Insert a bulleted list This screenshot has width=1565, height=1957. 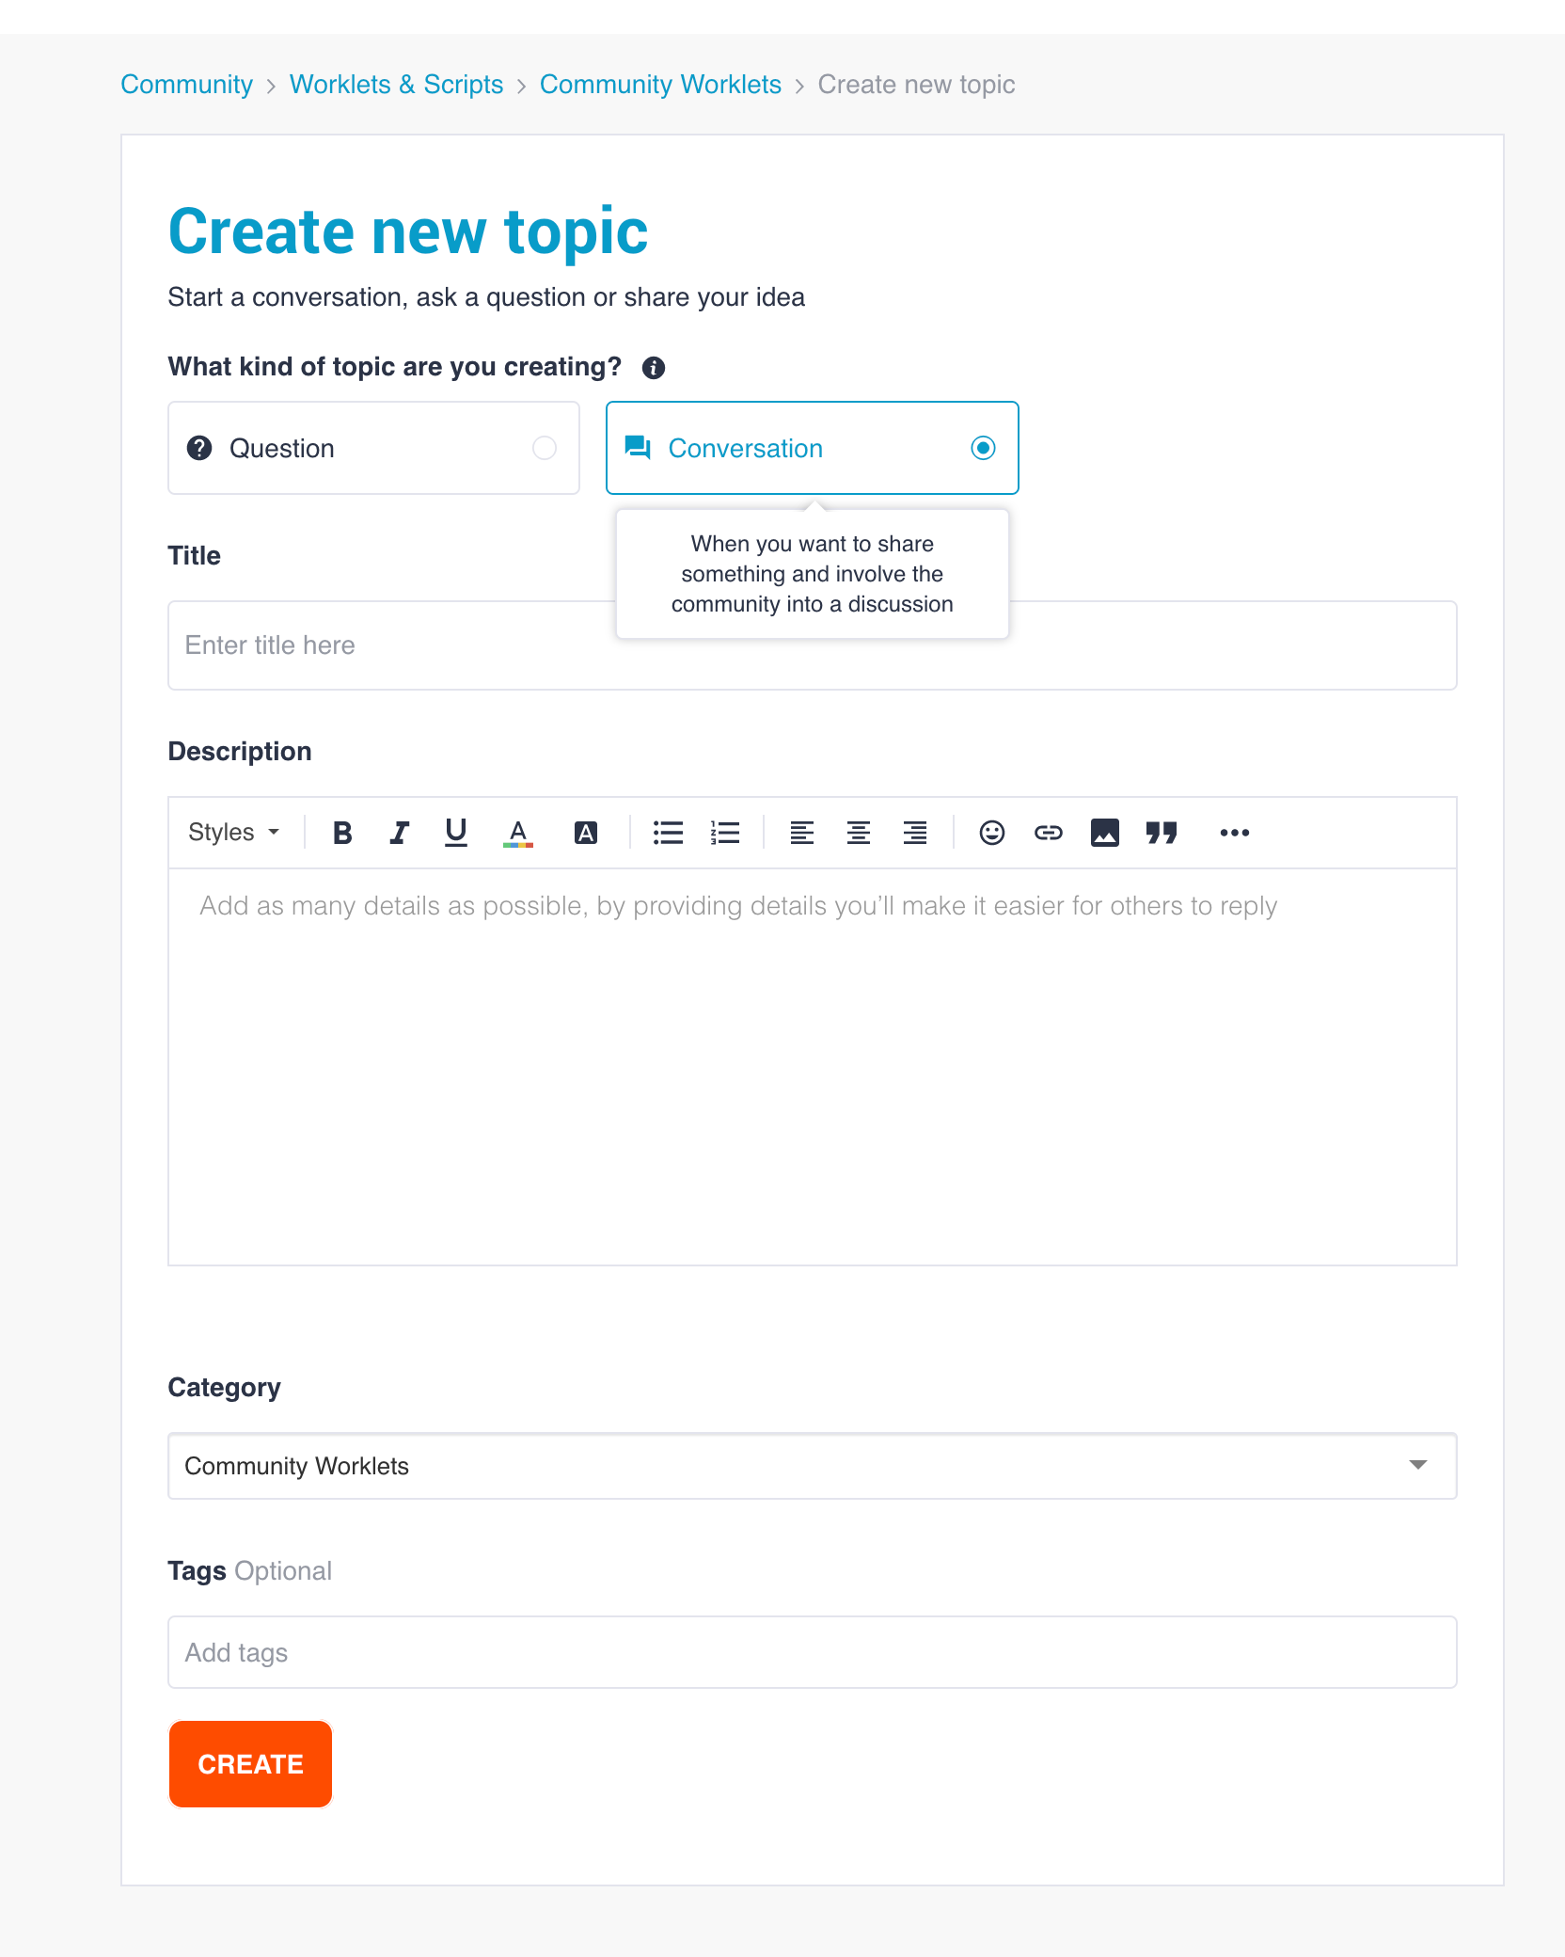pos(668,833)
